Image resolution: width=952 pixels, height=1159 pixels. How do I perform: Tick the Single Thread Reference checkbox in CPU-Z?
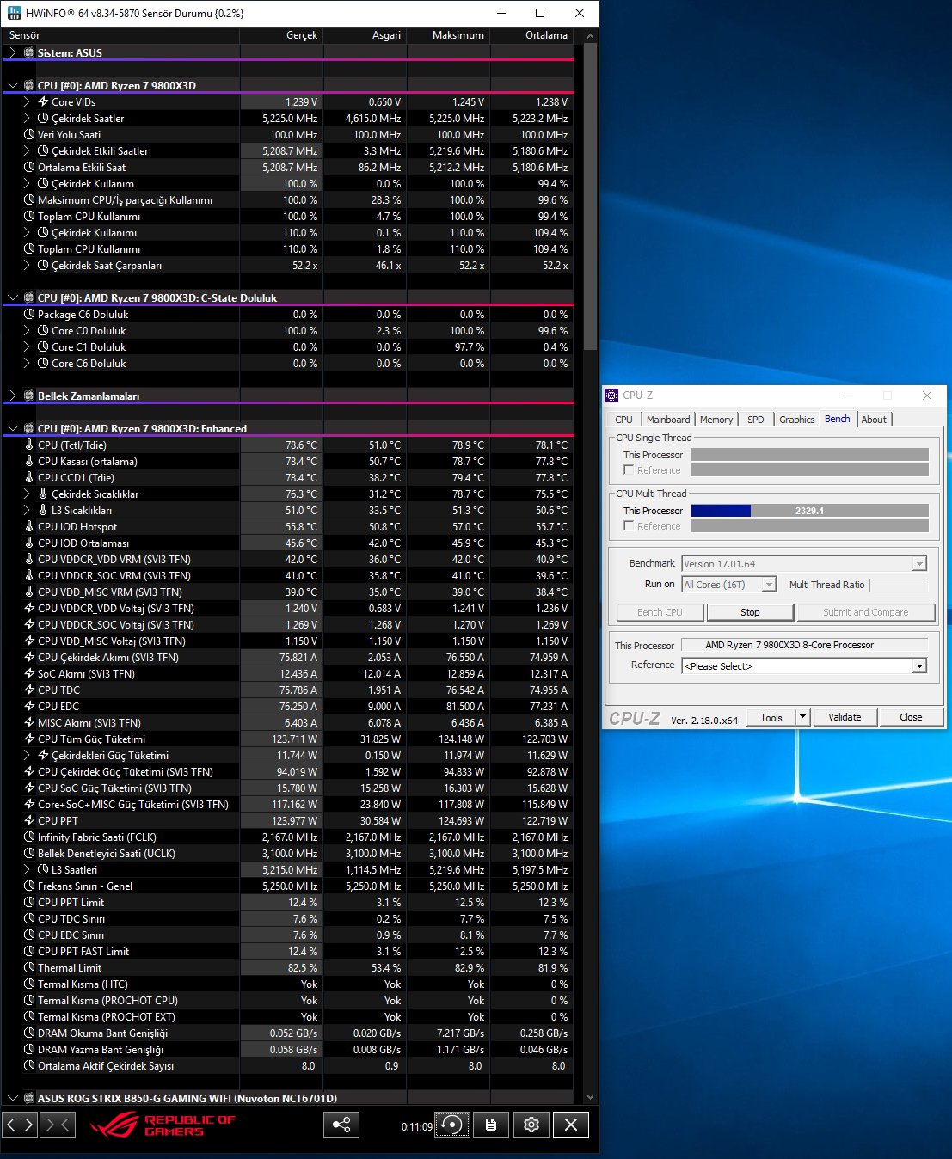(629, 469)
